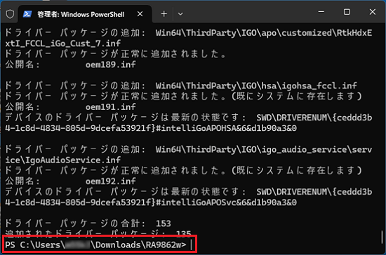Click the administrator shield icon in title bar
The width and height of the screenshot is (386, 255).
10,14
